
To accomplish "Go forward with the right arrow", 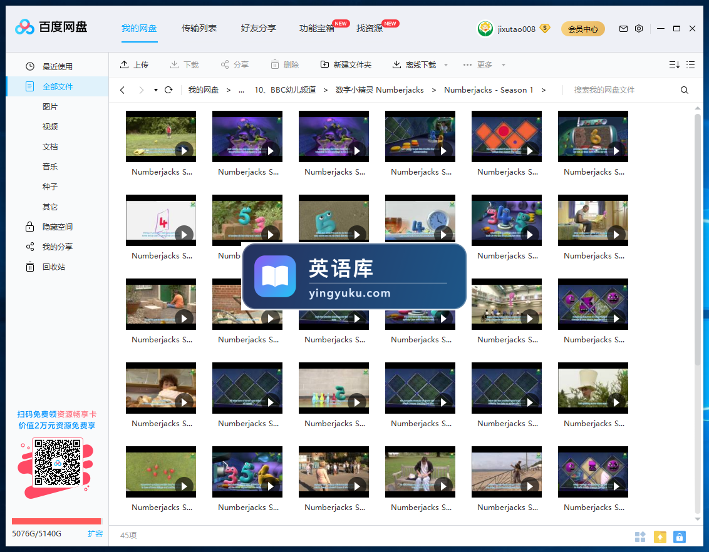I will [x=141, y=90].
